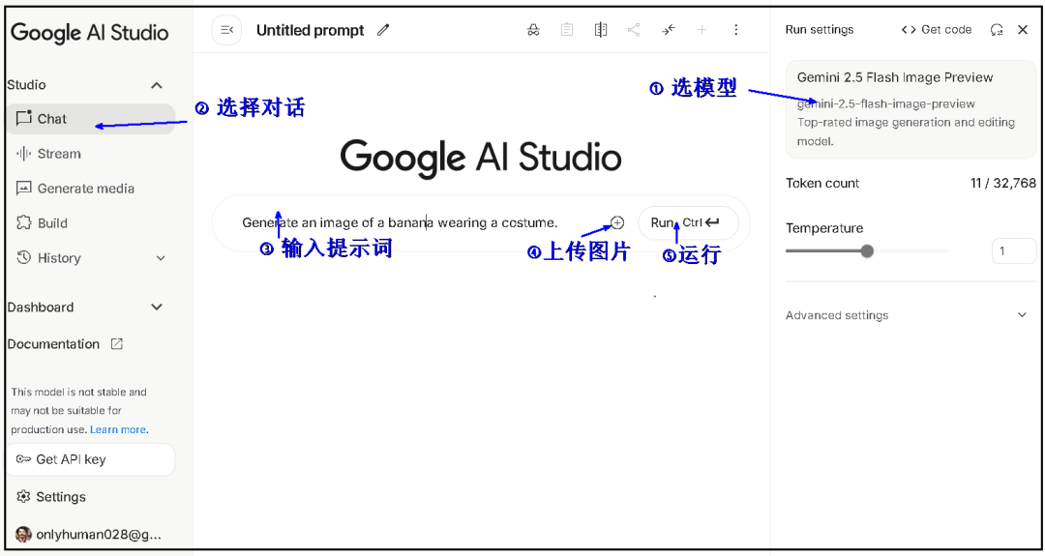Click the Studio section label
1045x556 pixels.
[x=27, y=84]
